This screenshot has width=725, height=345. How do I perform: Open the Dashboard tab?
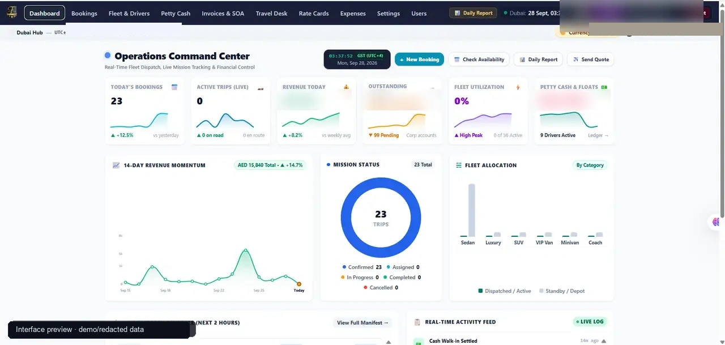pos(45,13)
